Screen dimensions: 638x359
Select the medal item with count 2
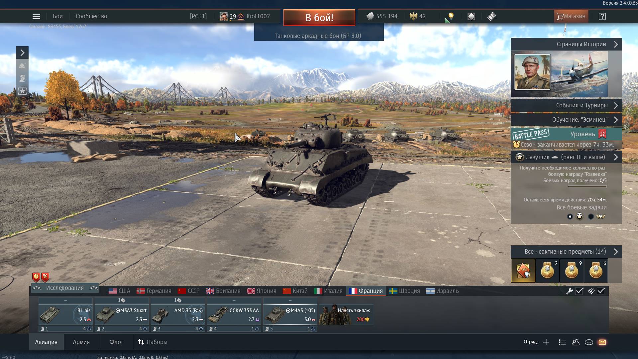pyautogui.click(x=547, y=271)
